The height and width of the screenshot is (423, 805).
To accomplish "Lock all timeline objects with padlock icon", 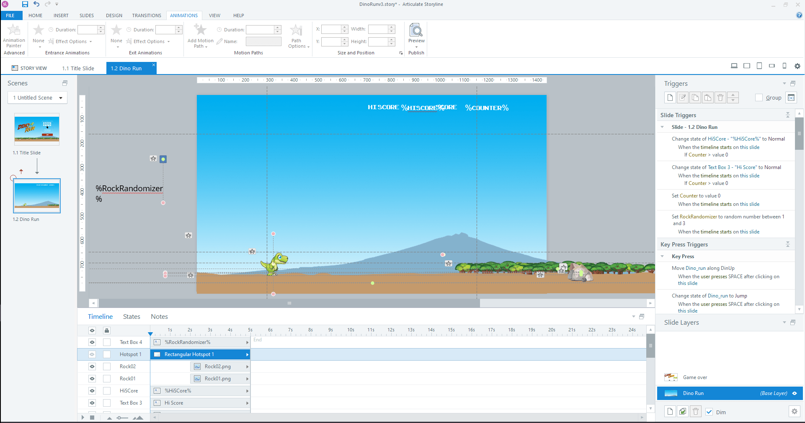I will point(107,331).
